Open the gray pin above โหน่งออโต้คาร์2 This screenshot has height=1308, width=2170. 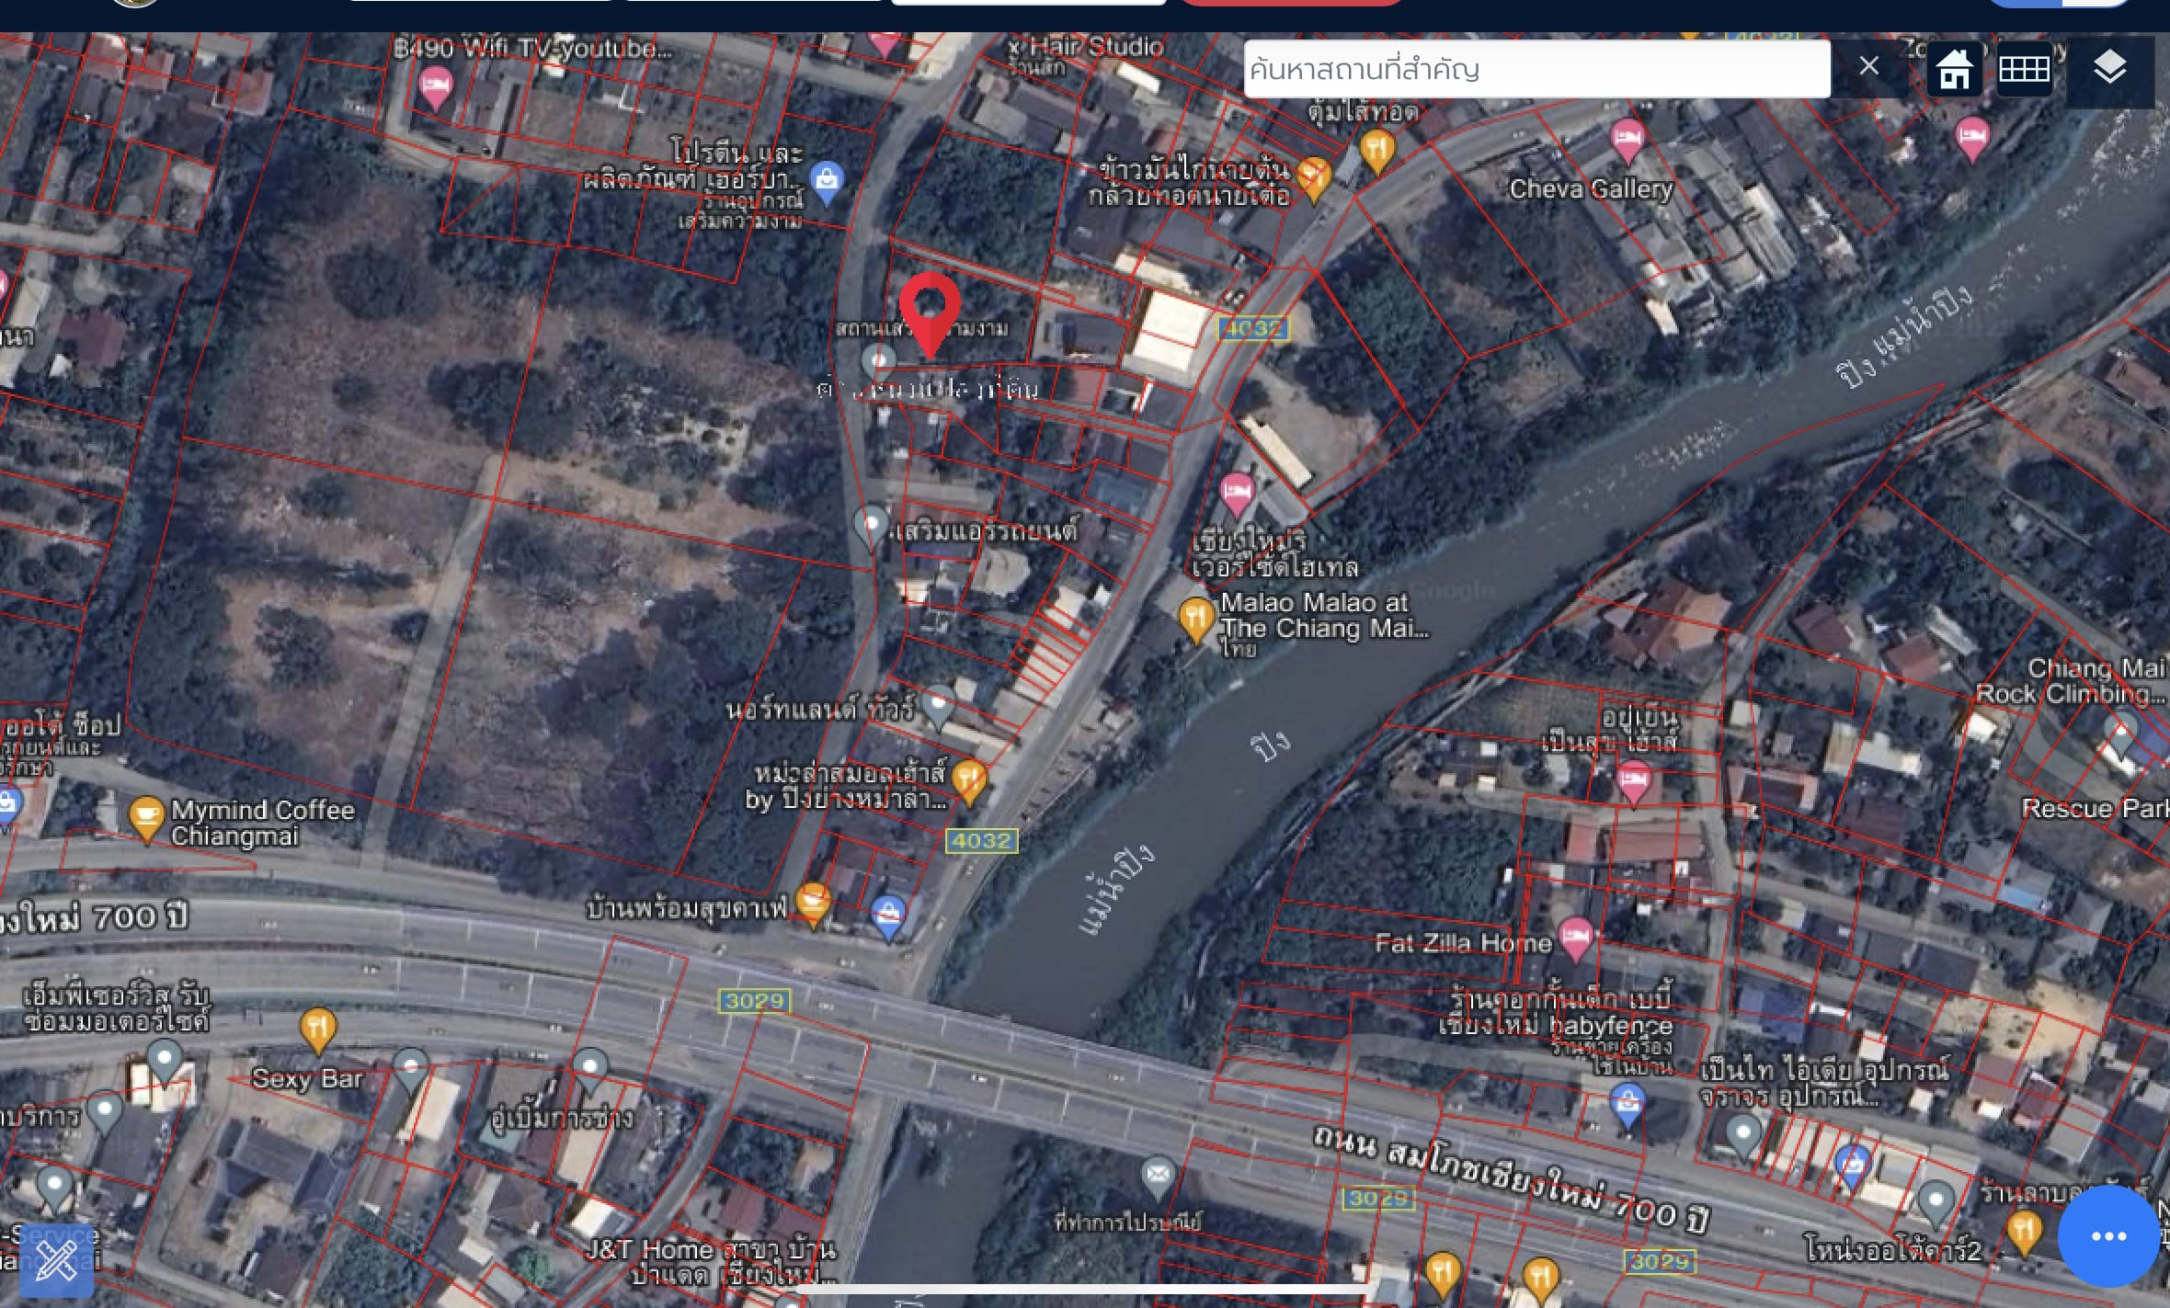tap(1936, 1203)
